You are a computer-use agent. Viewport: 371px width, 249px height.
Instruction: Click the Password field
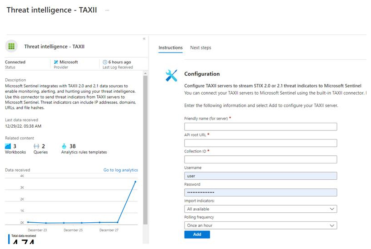point(261,192)
